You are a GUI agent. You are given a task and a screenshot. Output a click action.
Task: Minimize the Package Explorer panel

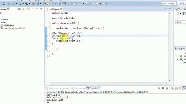(37, 9)
